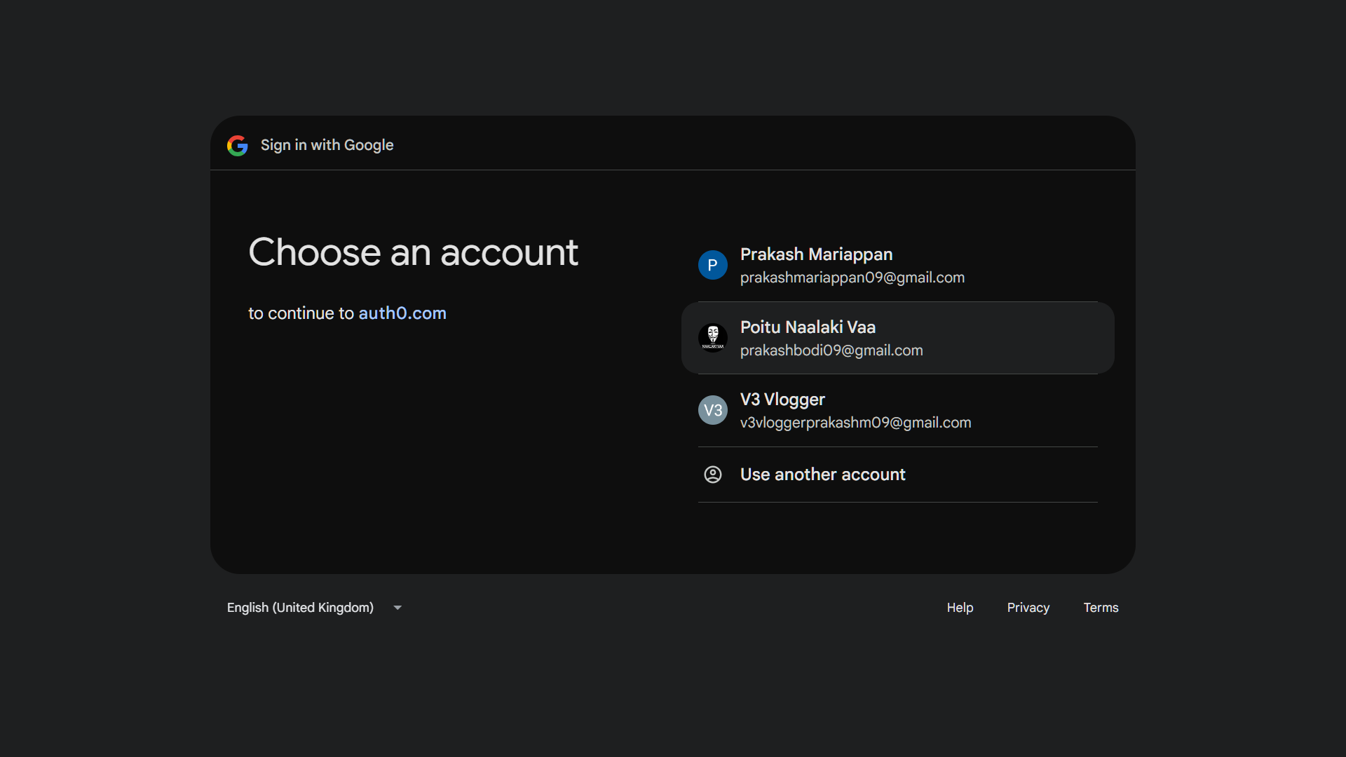Open the Help link
This screenshot has width=1346, height=757.
pyautogui.click(x=960, y=608)
